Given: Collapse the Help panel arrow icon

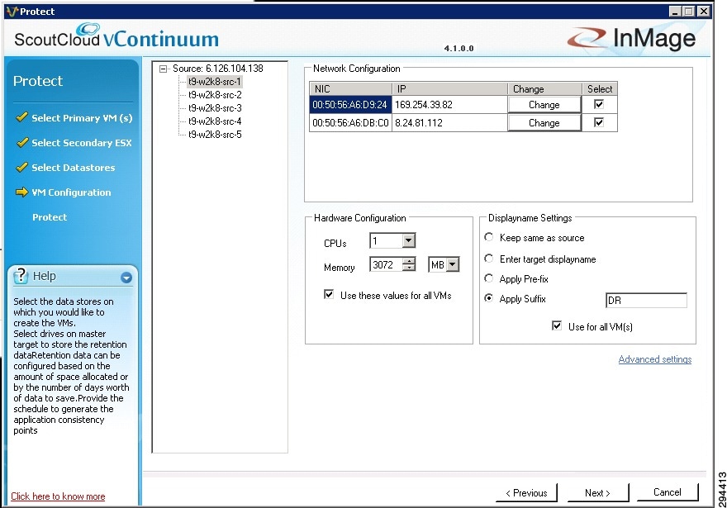Looking at the screenshot, I should click(x=126, y=278).
